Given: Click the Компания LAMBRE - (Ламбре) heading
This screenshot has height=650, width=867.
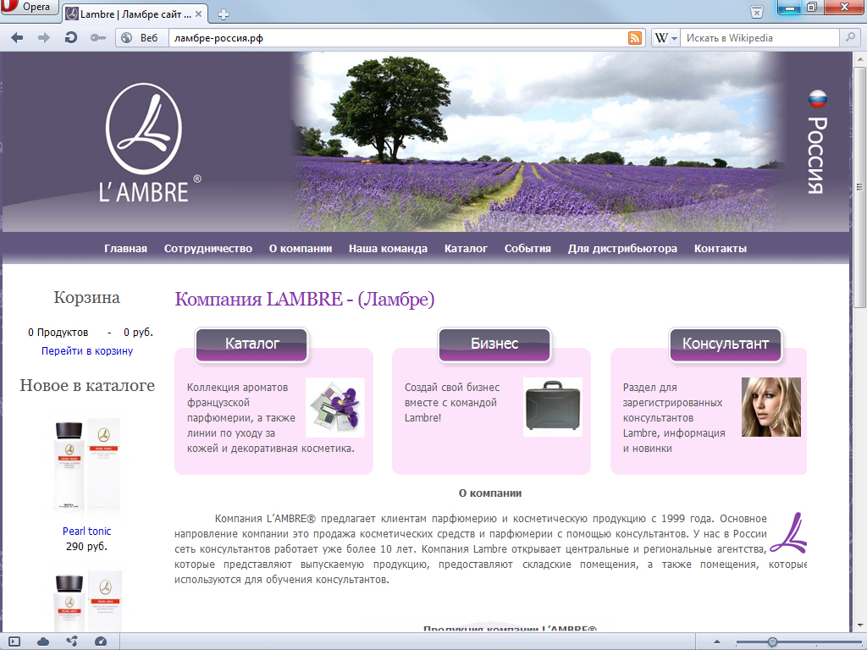Looking at the screenshot, I should (x=305, y=299).
